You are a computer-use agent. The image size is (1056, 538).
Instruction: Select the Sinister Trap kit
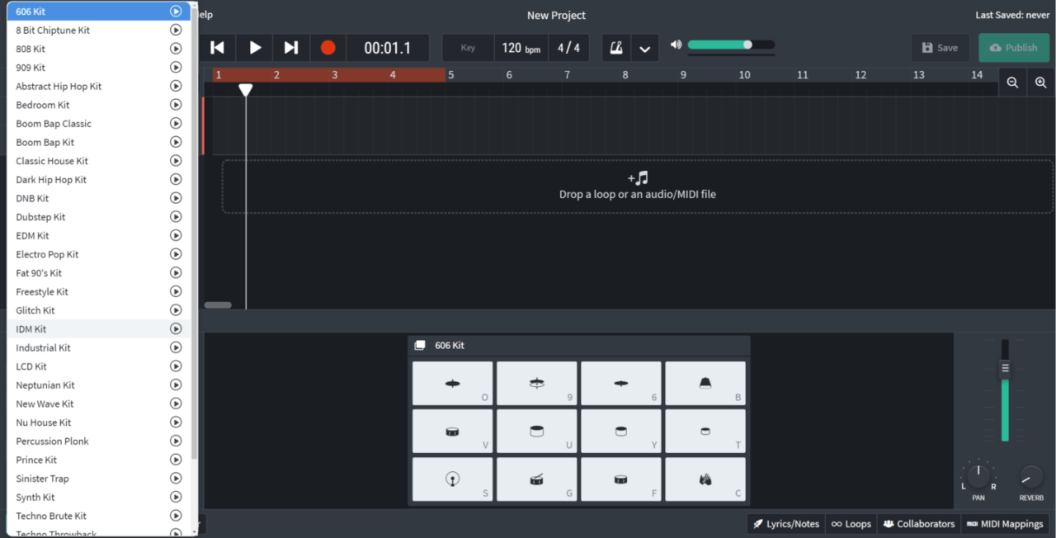click(x=42, y=478)
